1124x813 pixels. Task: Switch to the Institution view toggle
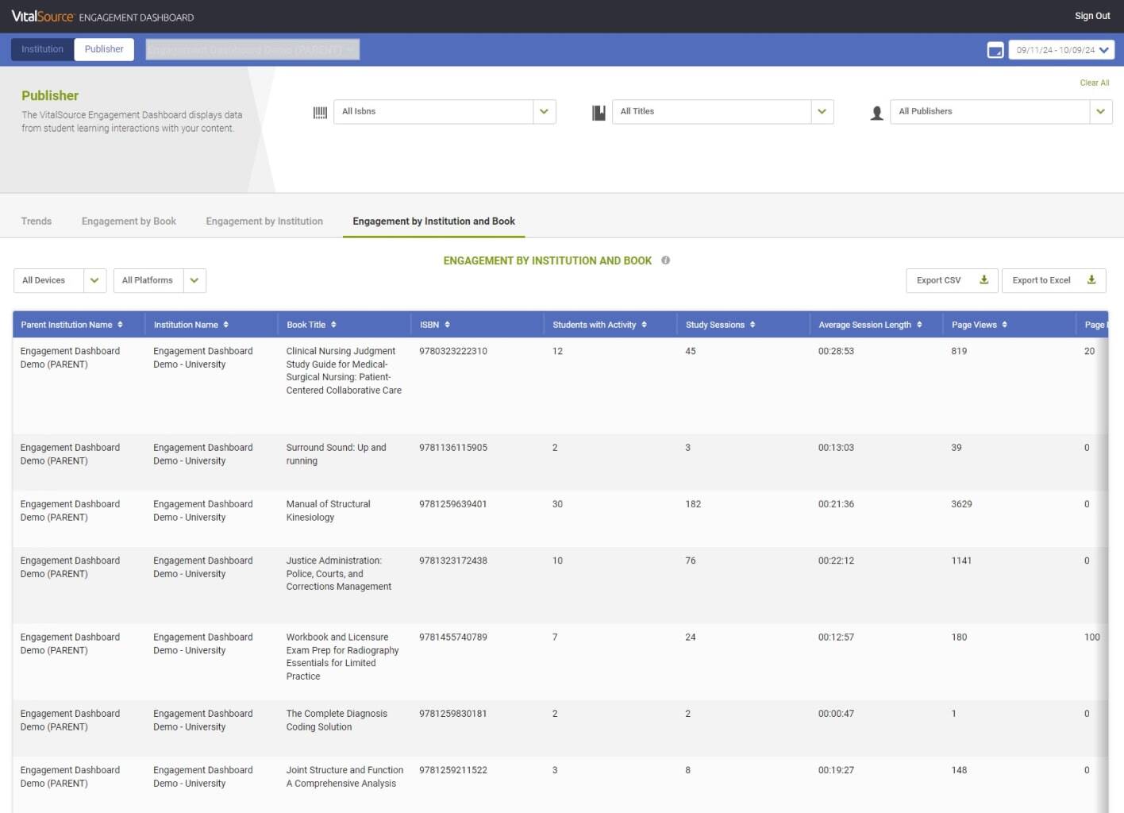tap(42, 49)
